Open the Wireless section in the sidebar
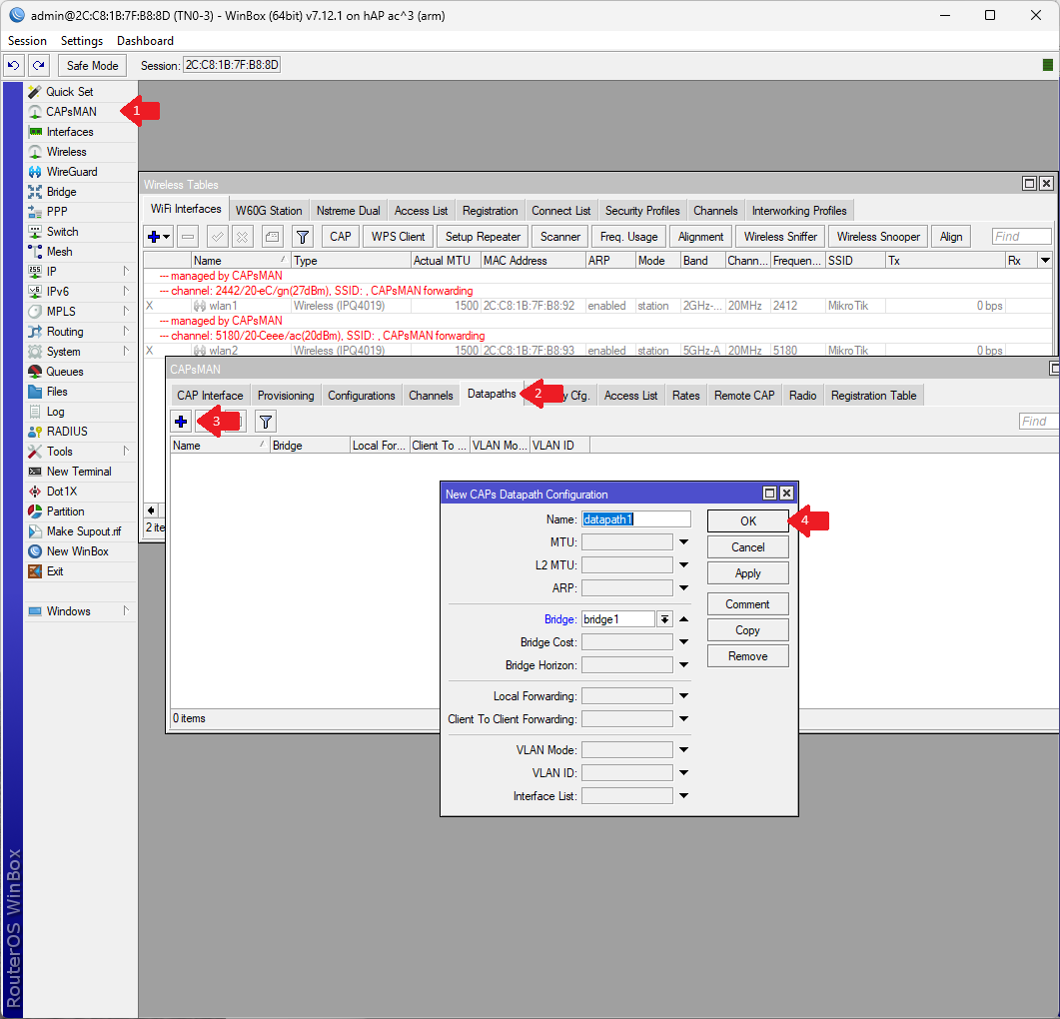Viewport: 1060px width, 1019px height. 64,151
